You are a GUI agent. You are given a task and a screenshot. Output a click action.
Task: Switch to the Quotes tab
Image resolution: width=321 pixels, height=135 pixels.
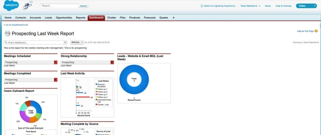164,18
